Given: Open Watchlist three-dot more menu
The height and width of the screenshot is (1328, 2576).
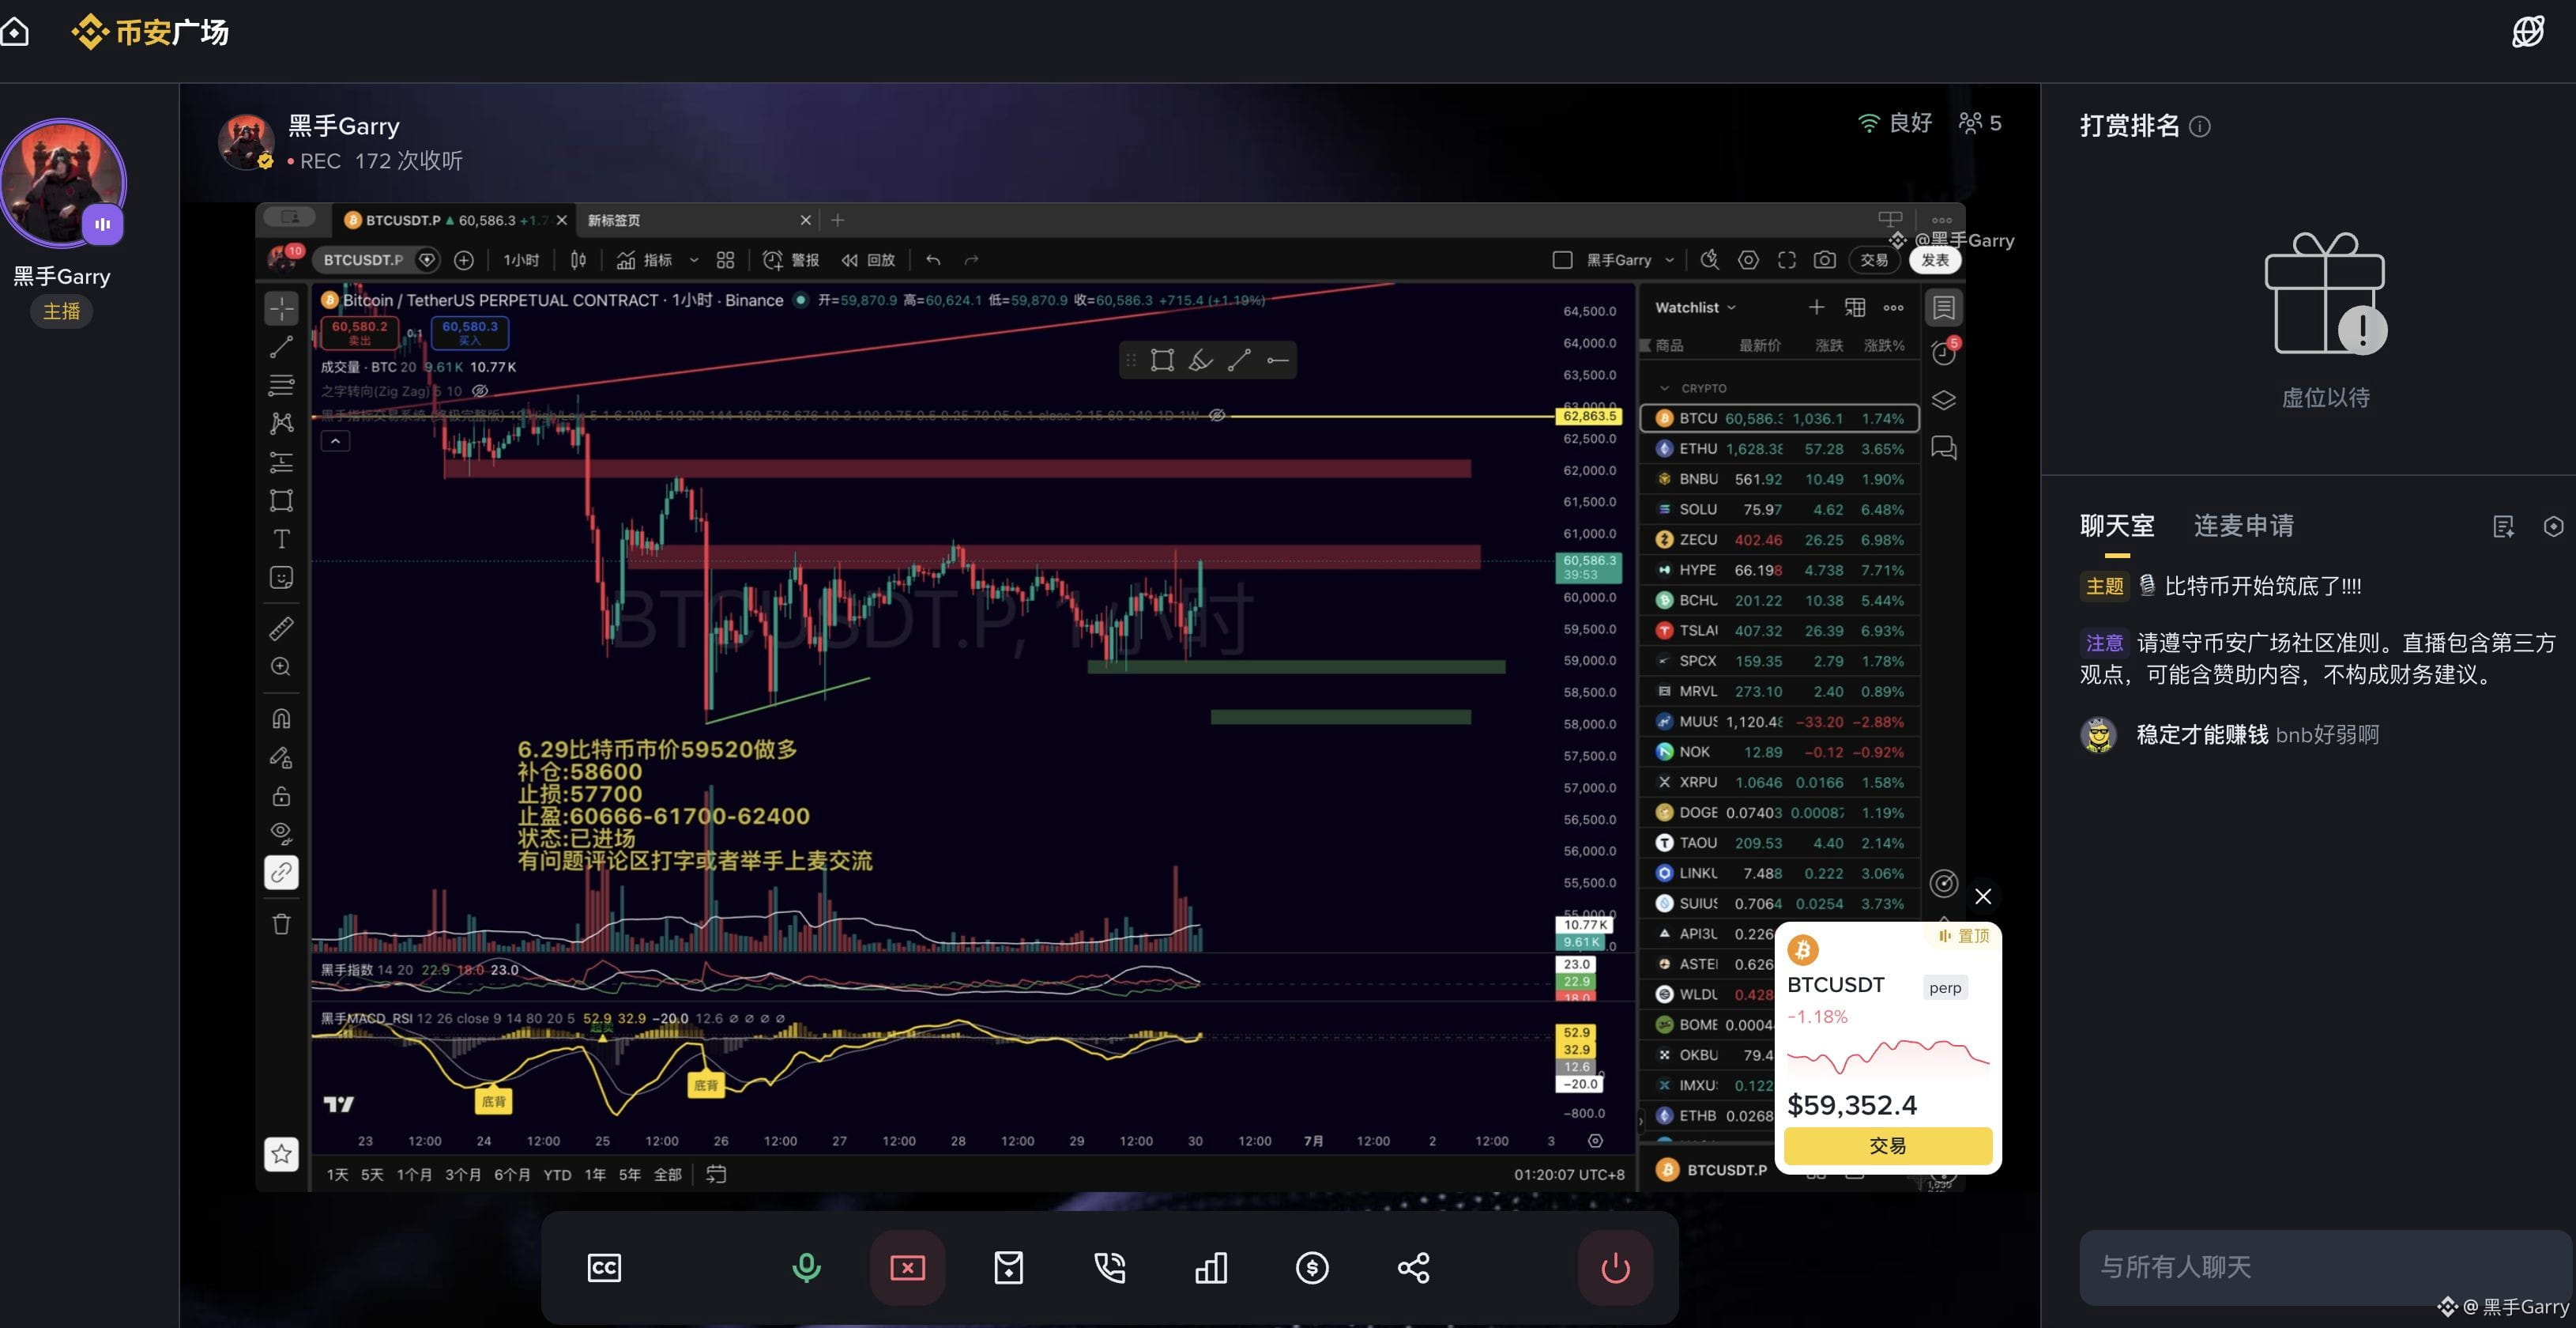Looking at the screenshot, I should (1894, 307).
